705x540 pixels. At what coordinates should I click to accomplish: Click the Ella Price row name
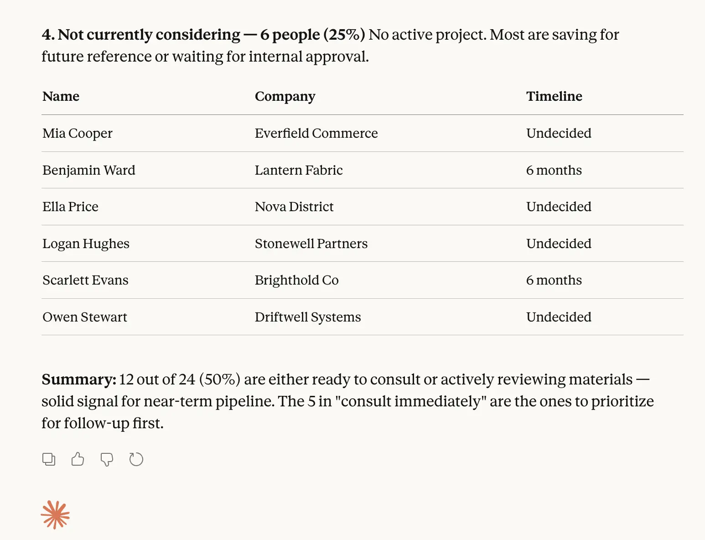(70, 207)
